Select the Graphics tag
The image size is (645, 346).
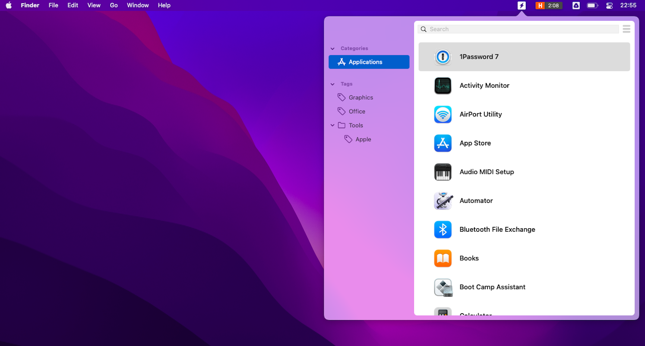pos(360,98)
